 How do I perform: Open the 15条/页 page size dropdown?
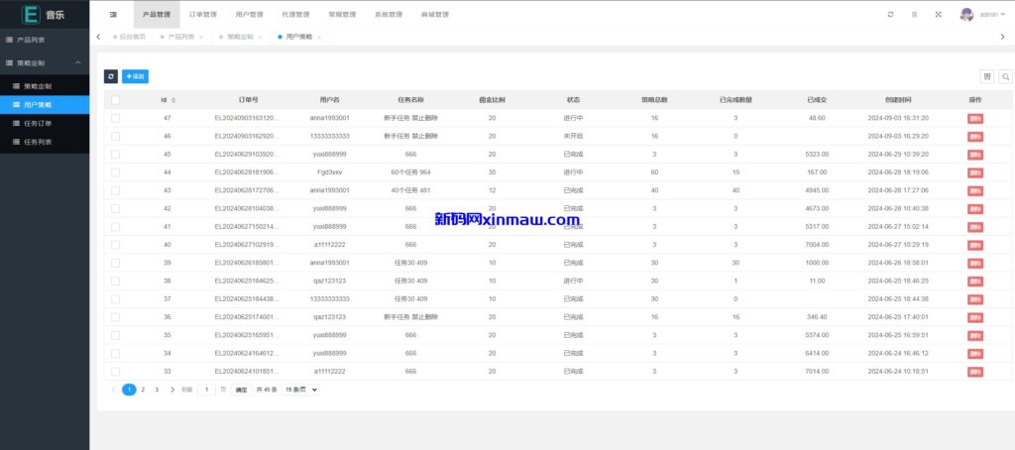[300, 391]
